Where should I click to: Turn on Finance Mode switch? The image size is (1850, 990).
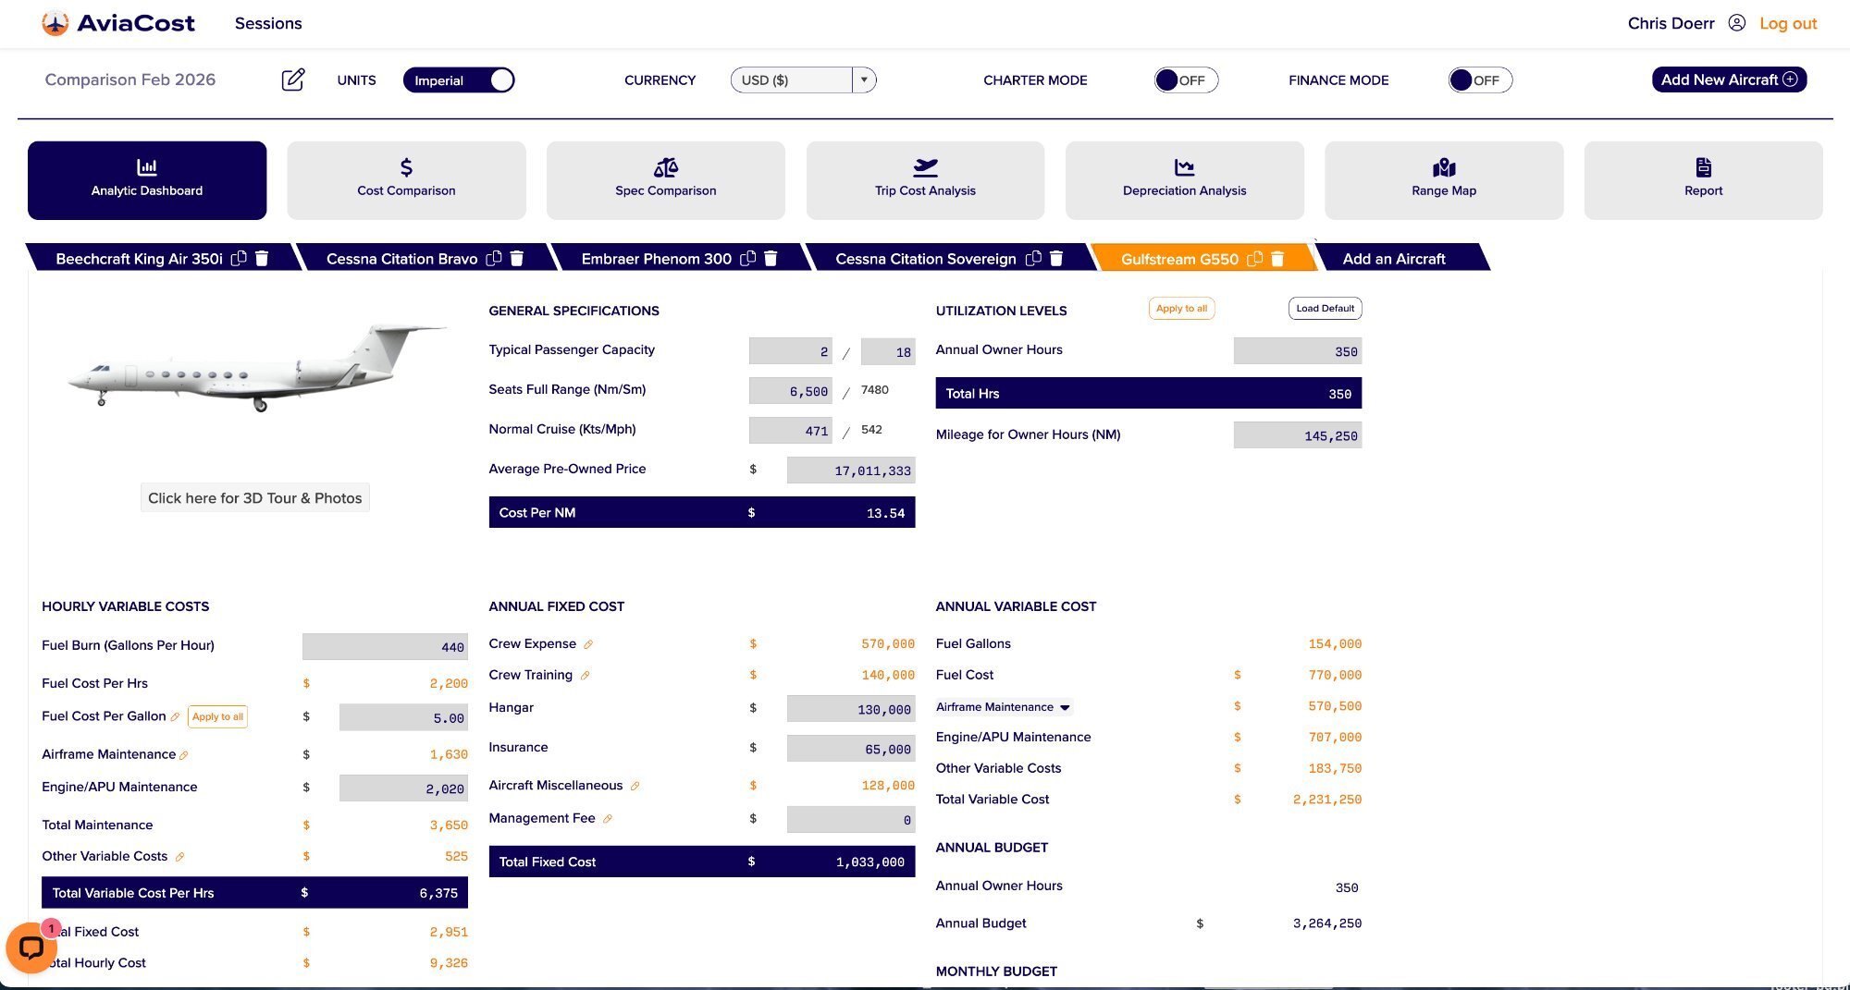pos(1479,80)
